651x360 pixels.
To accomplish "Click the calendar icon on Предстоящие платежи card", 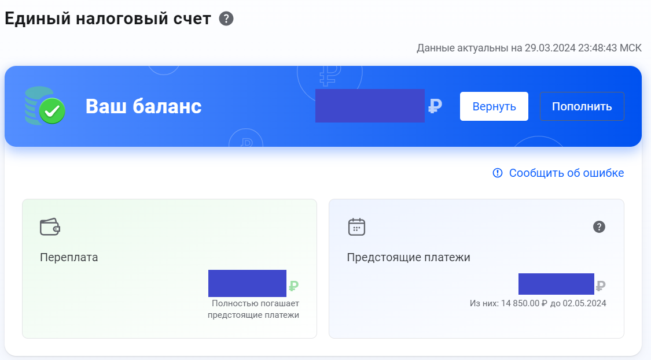I will (x=357, y=227).
